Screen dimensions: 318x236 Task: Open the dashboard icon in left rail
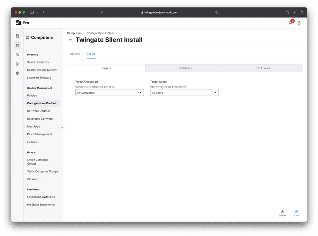point(17,36)
